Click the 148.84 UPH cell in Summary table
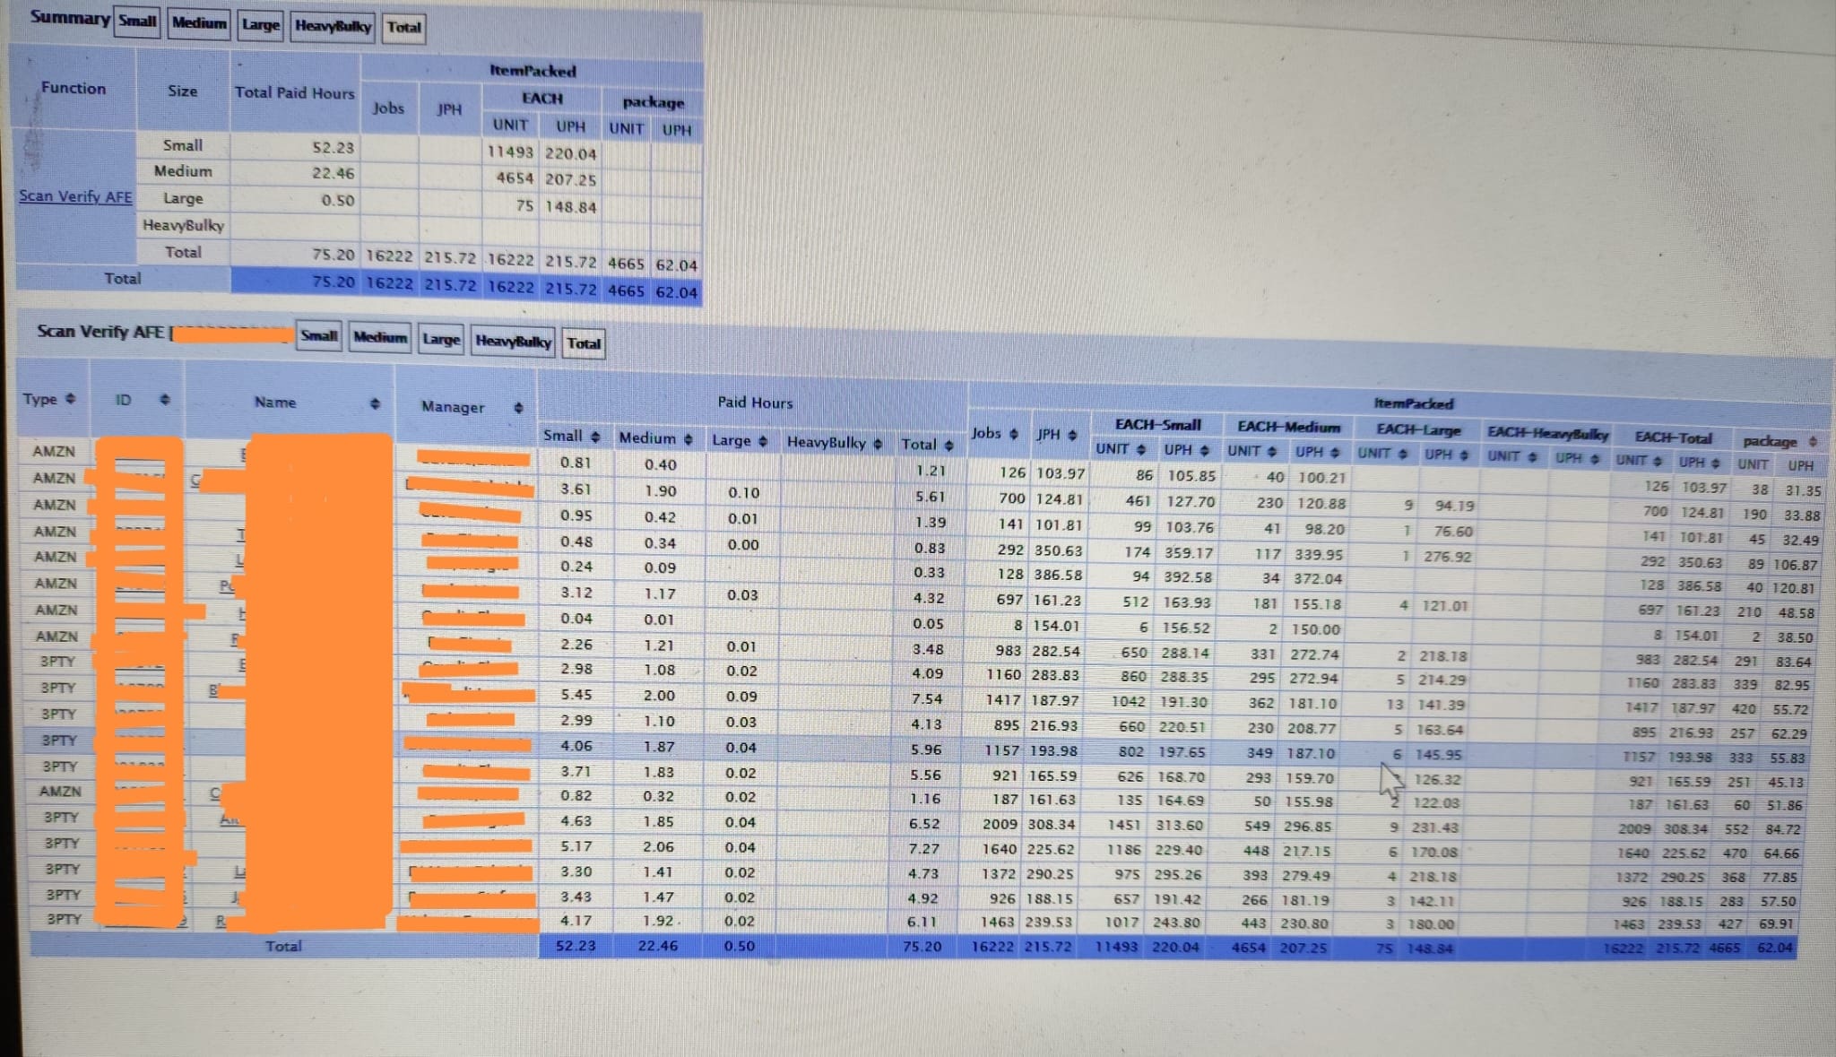Viewport: 1836px width, 1057px height. pyautogui.click(x=570, y=207)
